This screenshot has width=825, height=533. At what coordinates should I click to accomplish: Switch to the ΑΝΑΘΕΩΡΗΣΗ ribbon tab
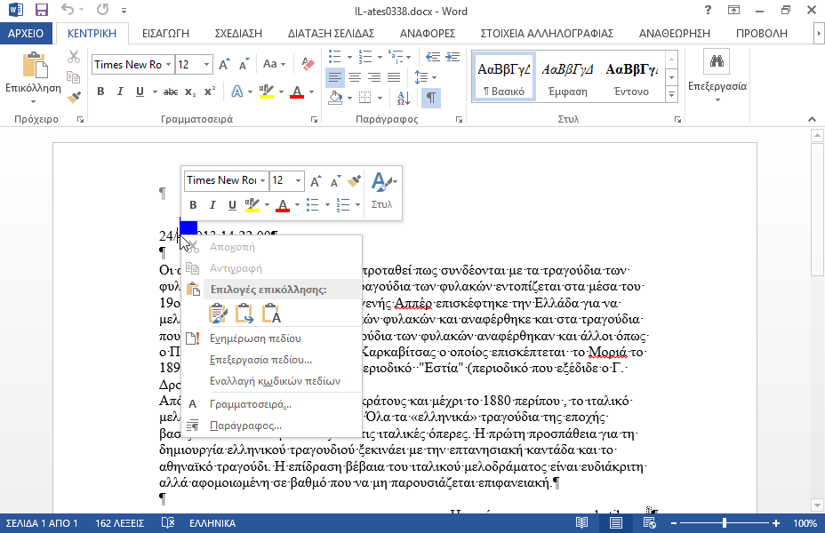pos(675,34)
